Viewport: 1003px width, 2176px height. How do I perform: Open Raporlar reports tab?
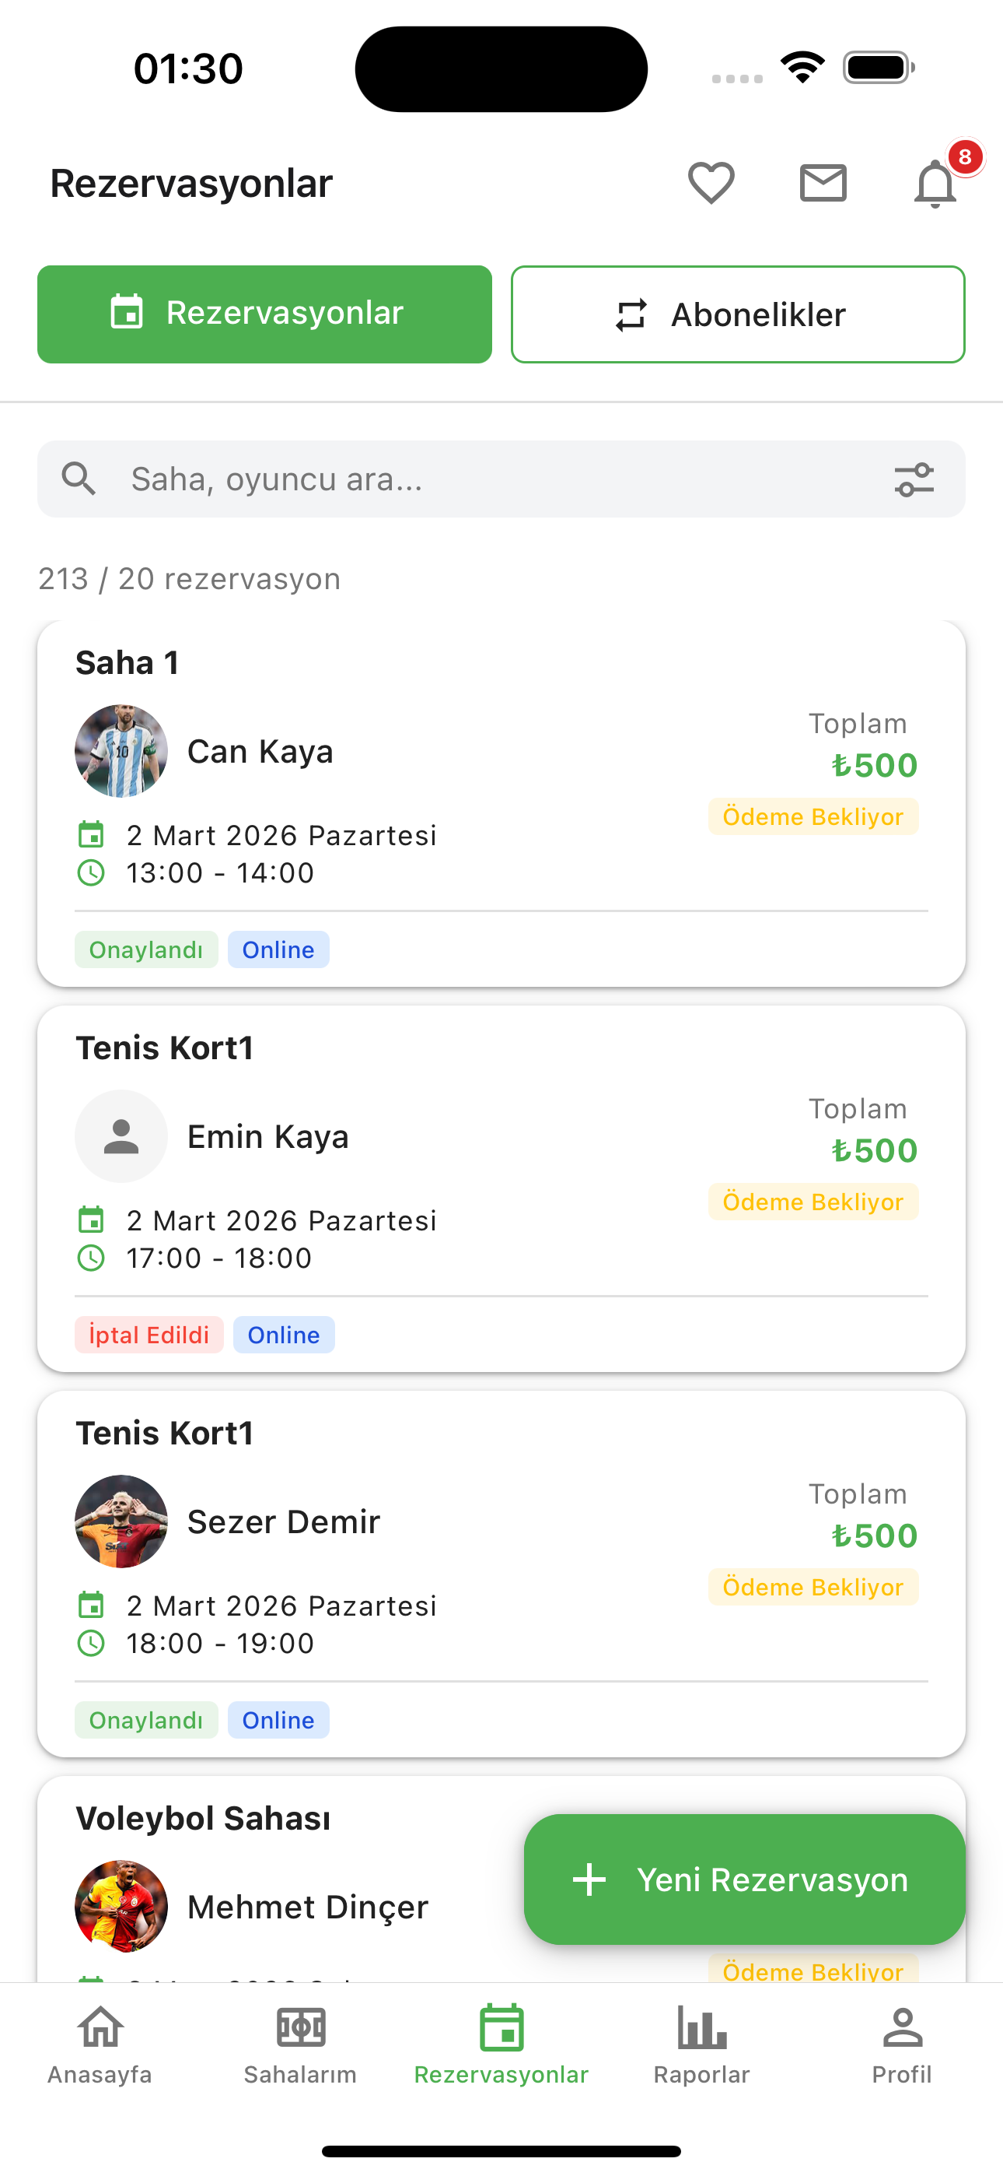pyautogui.click(x=701, y=2044)
